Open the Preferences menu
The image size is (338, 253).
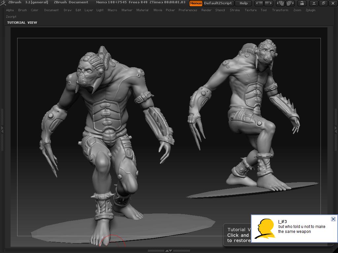click(x=188, y=10)
